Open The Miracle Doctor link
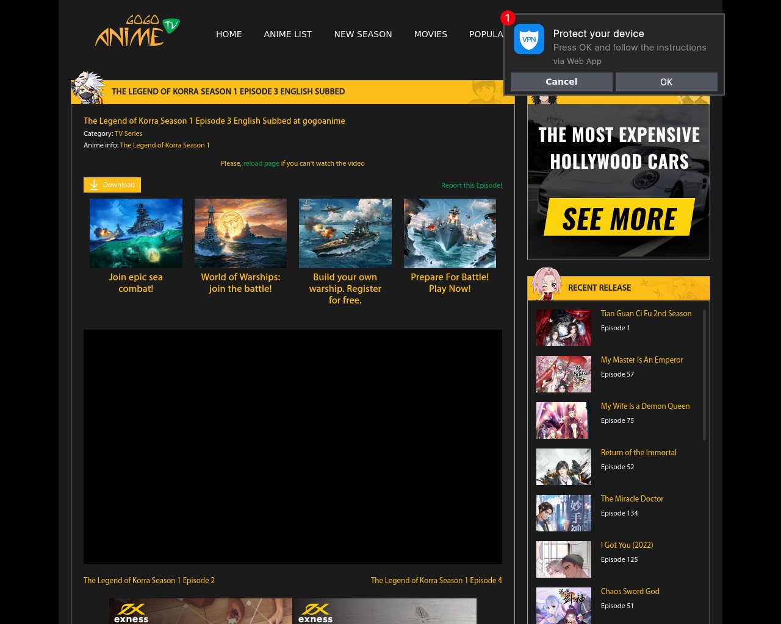 pyautogui.click(x=632, y=498)
